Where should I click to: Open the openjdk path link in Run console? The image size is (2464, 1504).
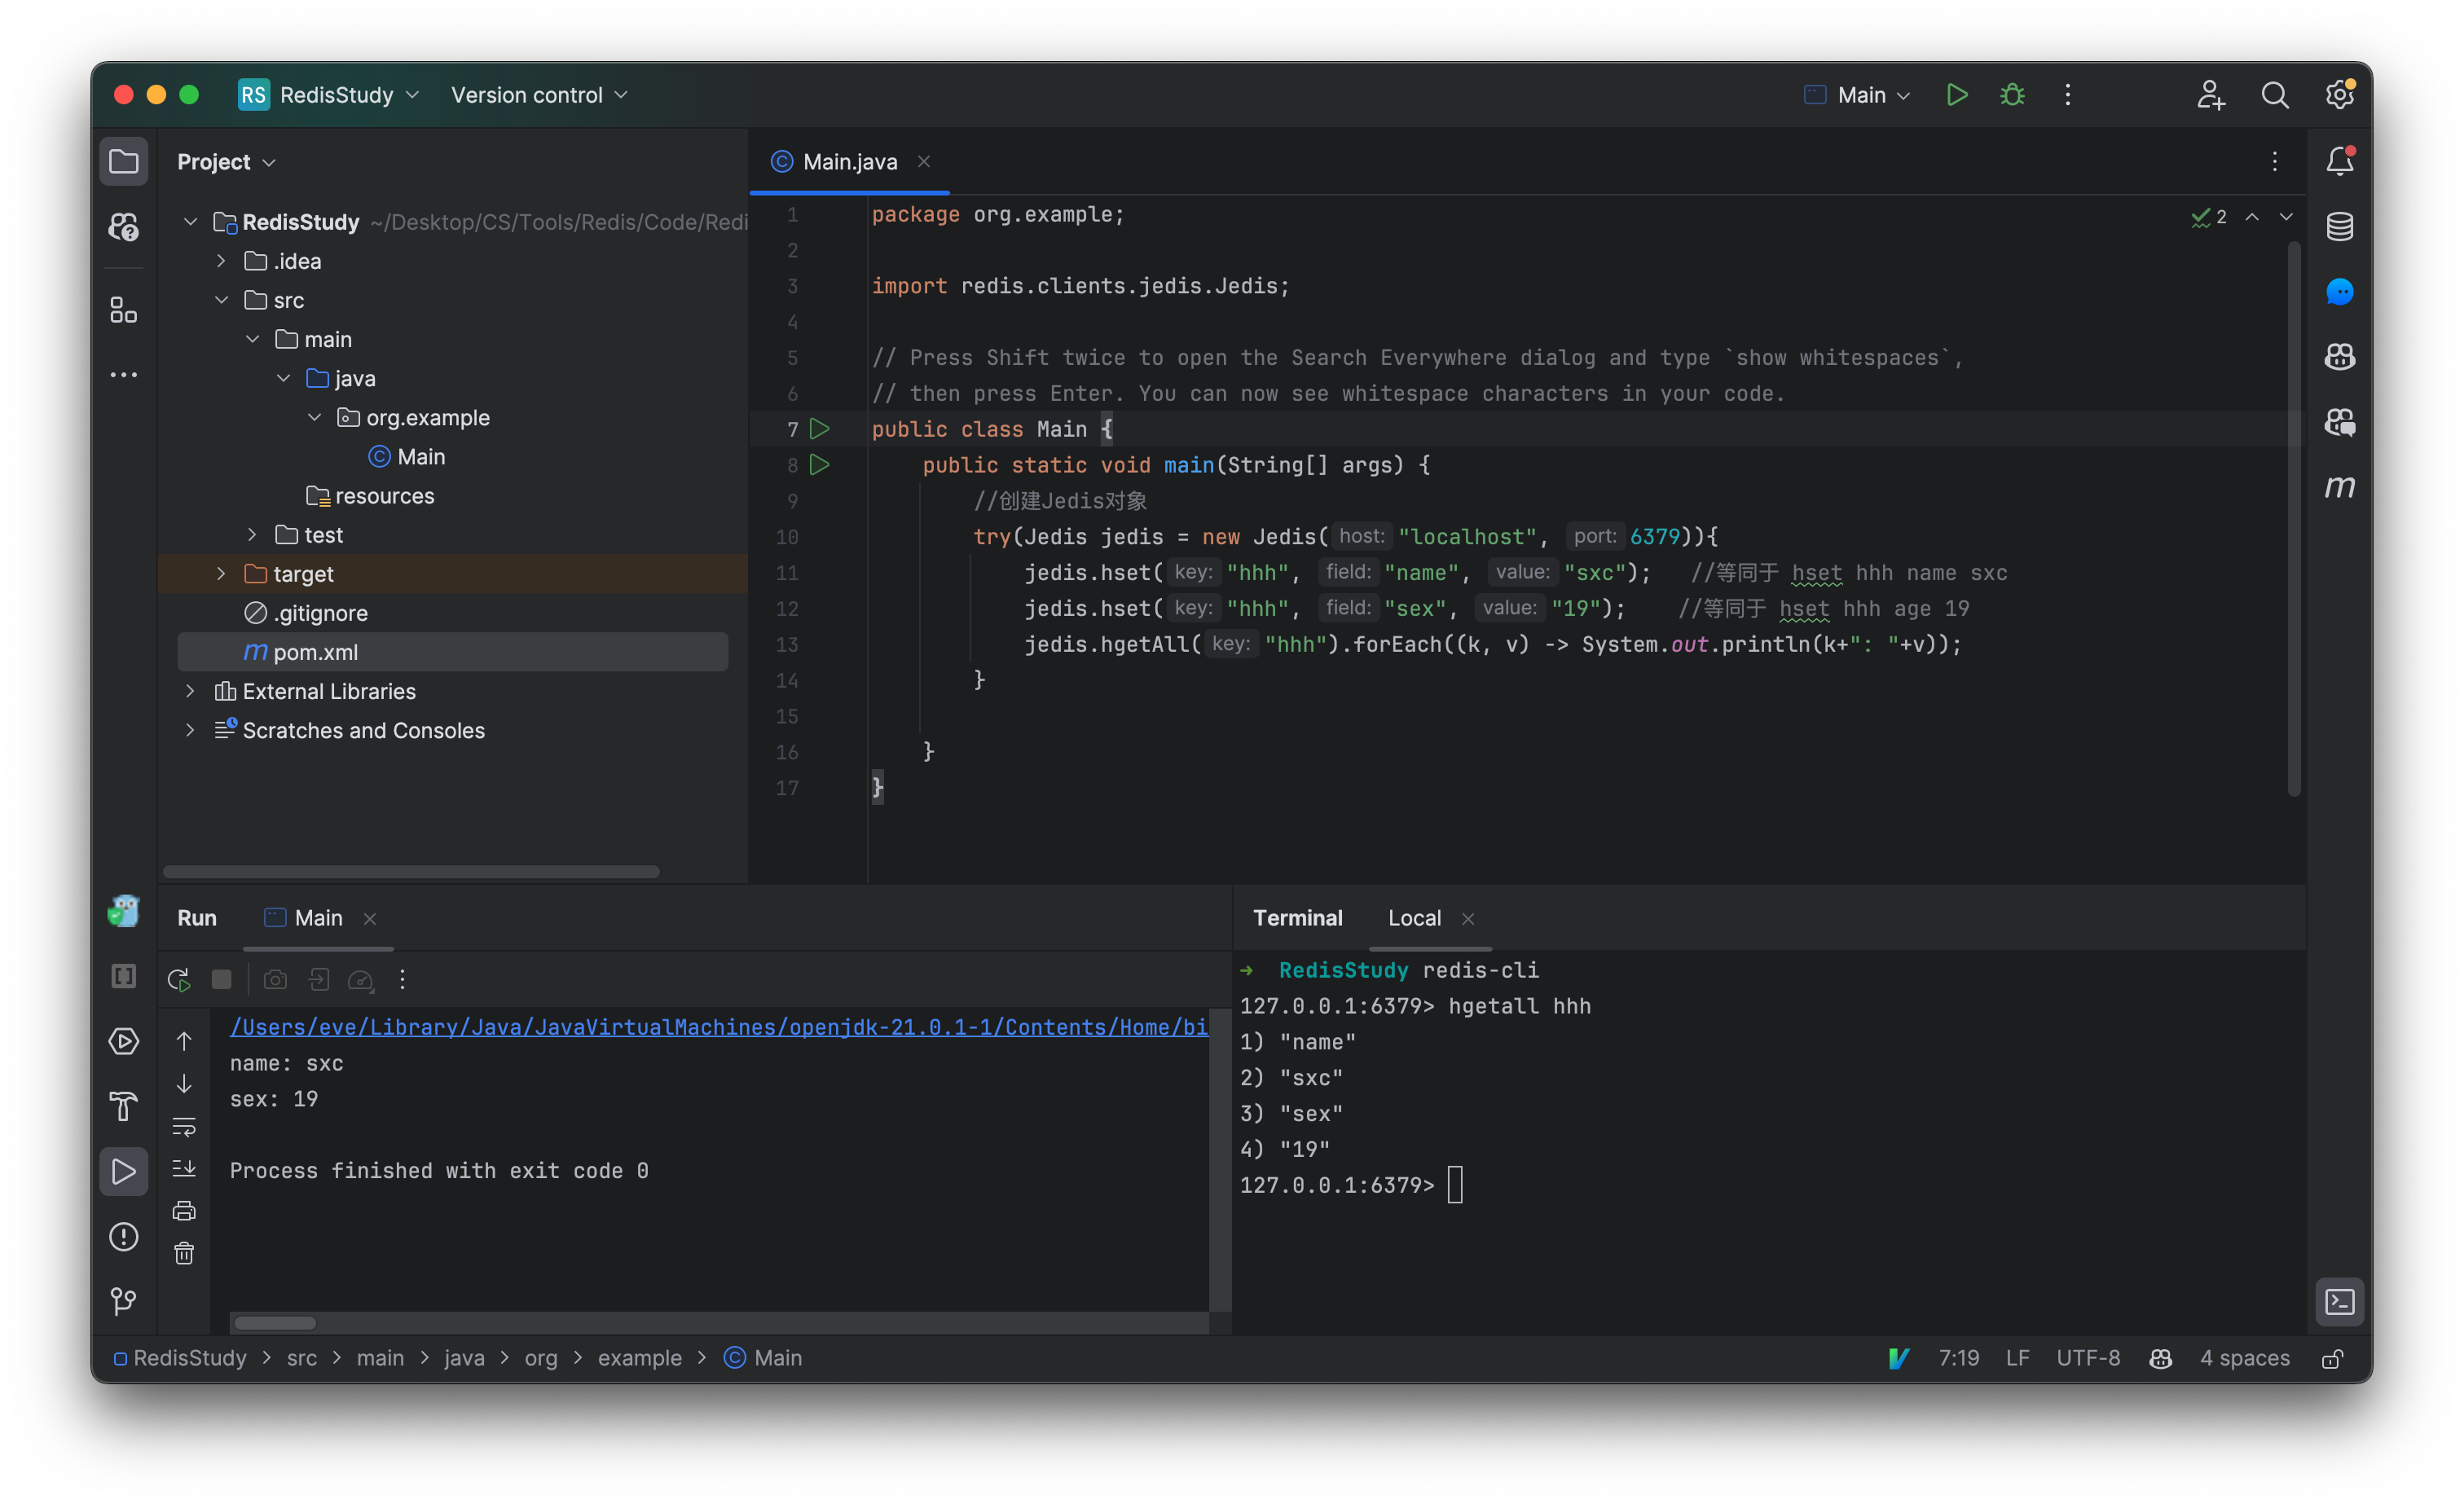pos(719,1027)
